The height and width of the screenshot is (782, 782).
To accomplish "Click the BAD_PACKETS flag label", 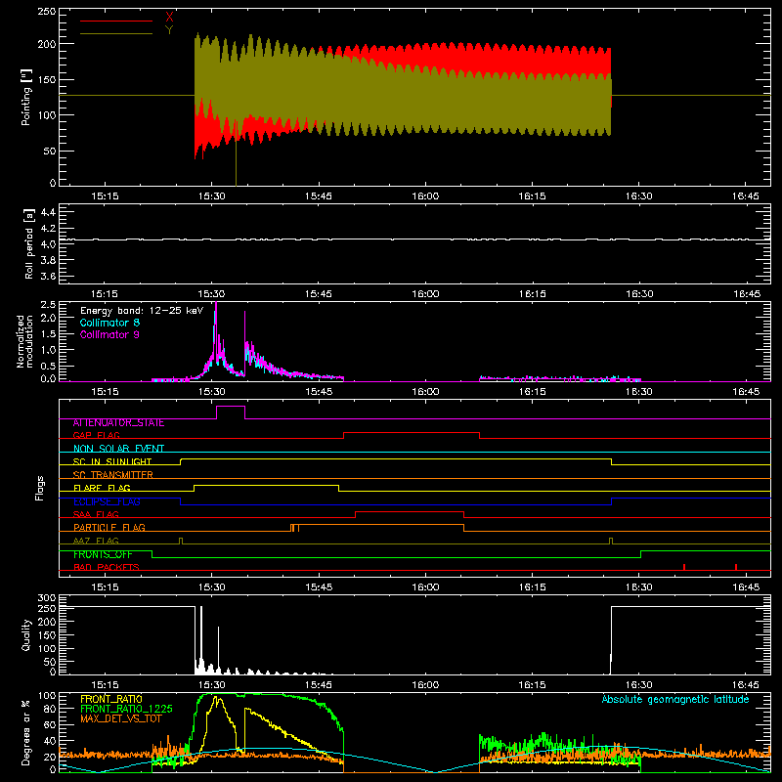I will click(x=106, y=568).
